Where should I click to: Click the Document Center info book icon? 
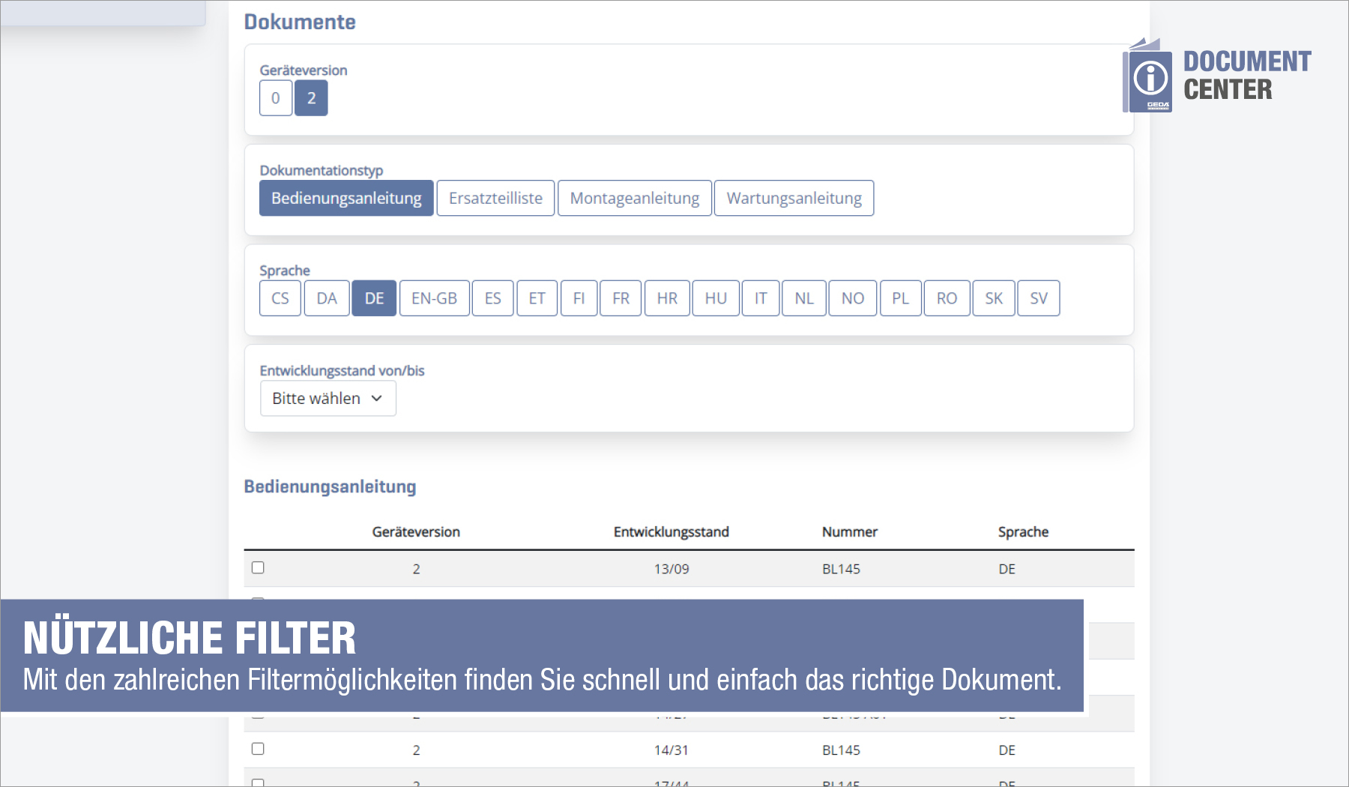(x=1147, y=76)
